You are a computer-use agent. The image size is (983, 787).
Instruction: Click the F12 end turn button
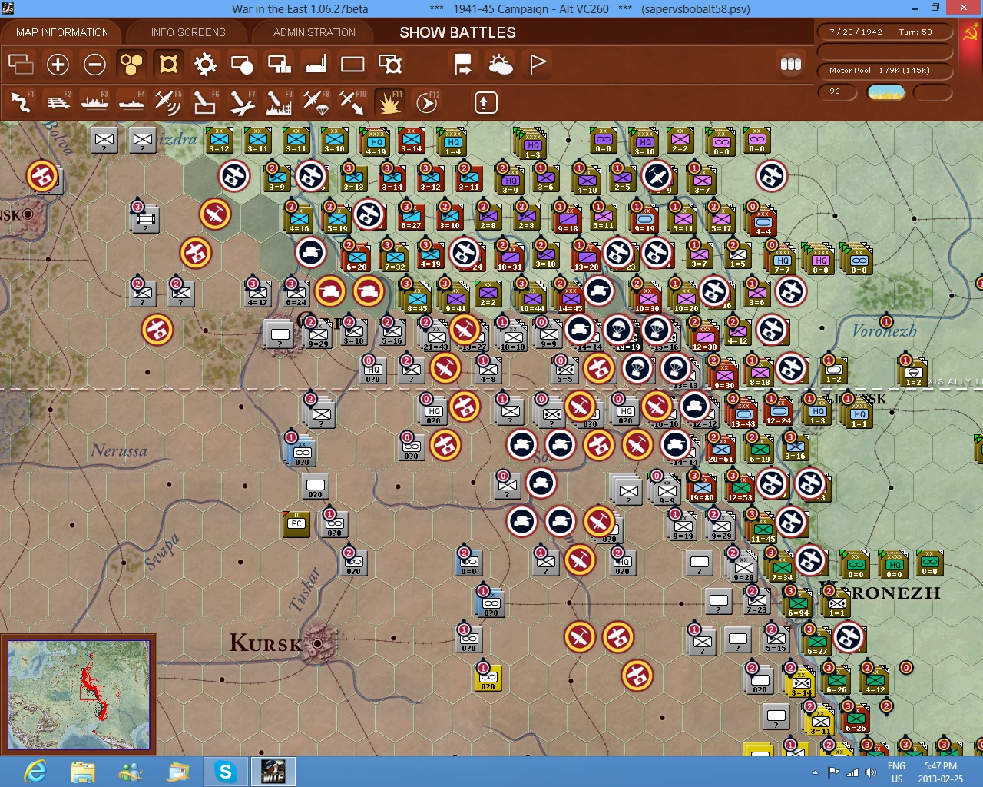(427, 101)
